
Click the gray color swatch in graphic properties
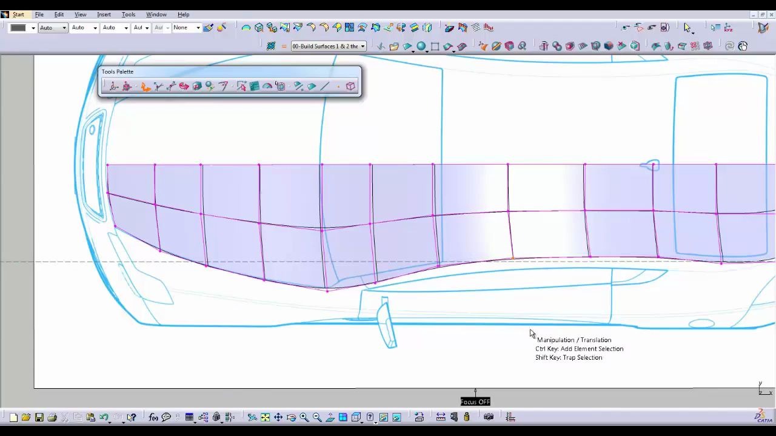(18, 28)
